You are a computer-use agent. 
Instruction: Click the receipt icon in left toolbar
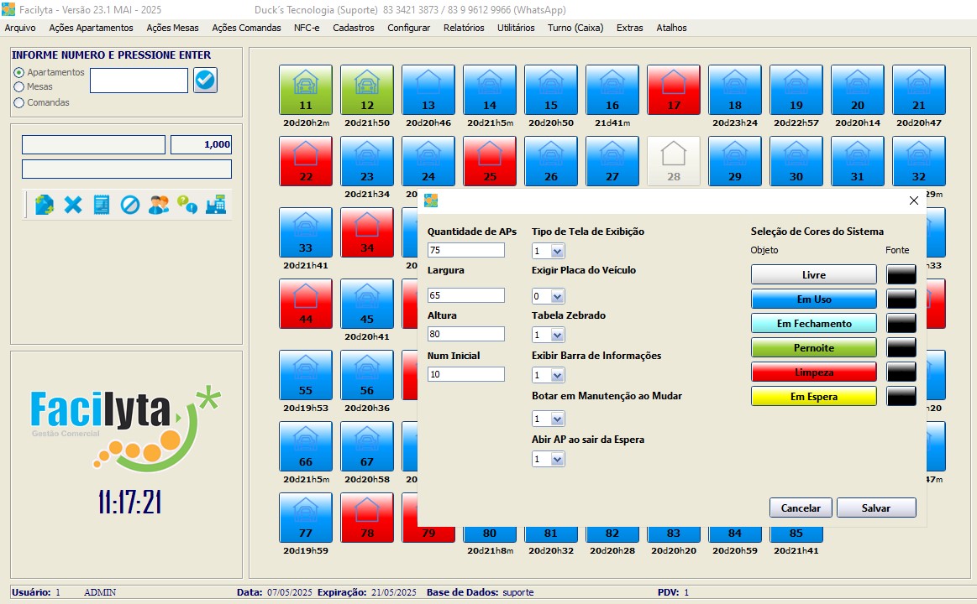pyautogui.click(x=102, y=205)
